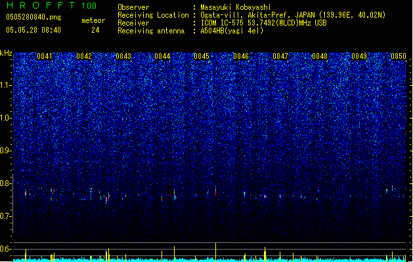Click the 0842 time marker
Image resolution: width=413 pixels, height=262 pixels.
[x=84, y=56]
